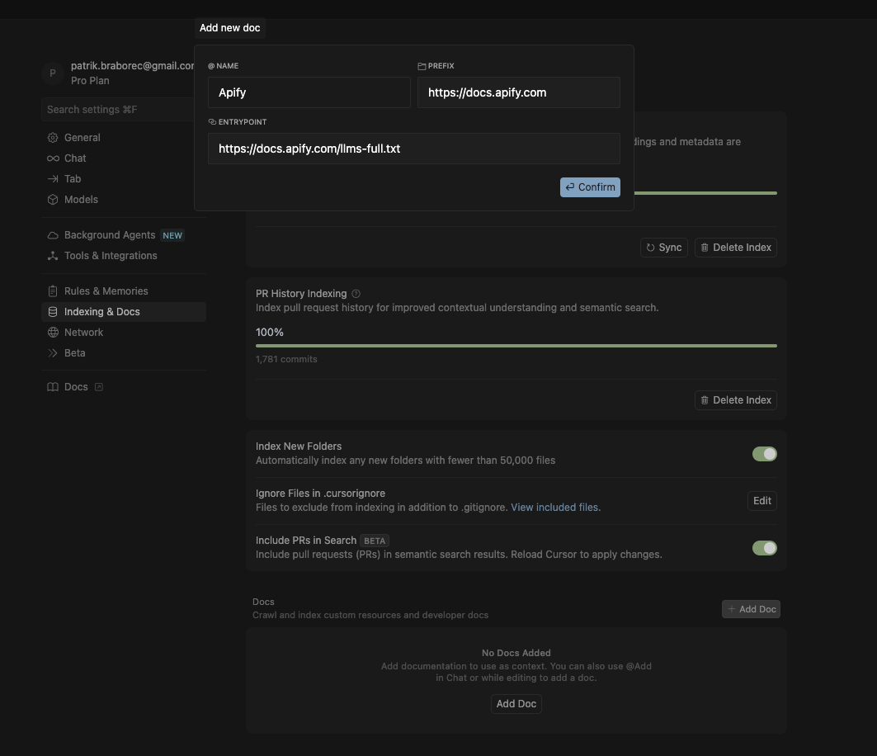
Task: Click the PR History Indexing info icon
Action: click(356, 294)
